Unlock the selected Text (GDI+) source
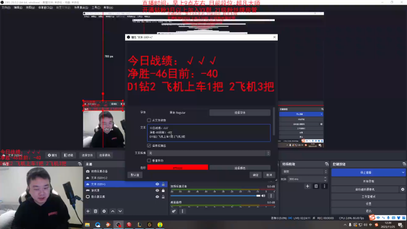This screenshot has width=407, height=229. pyautogui.click(x=163, y=184)
